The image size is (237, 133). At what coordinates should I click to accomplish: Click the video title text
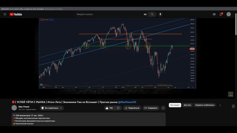coord(74,102)
